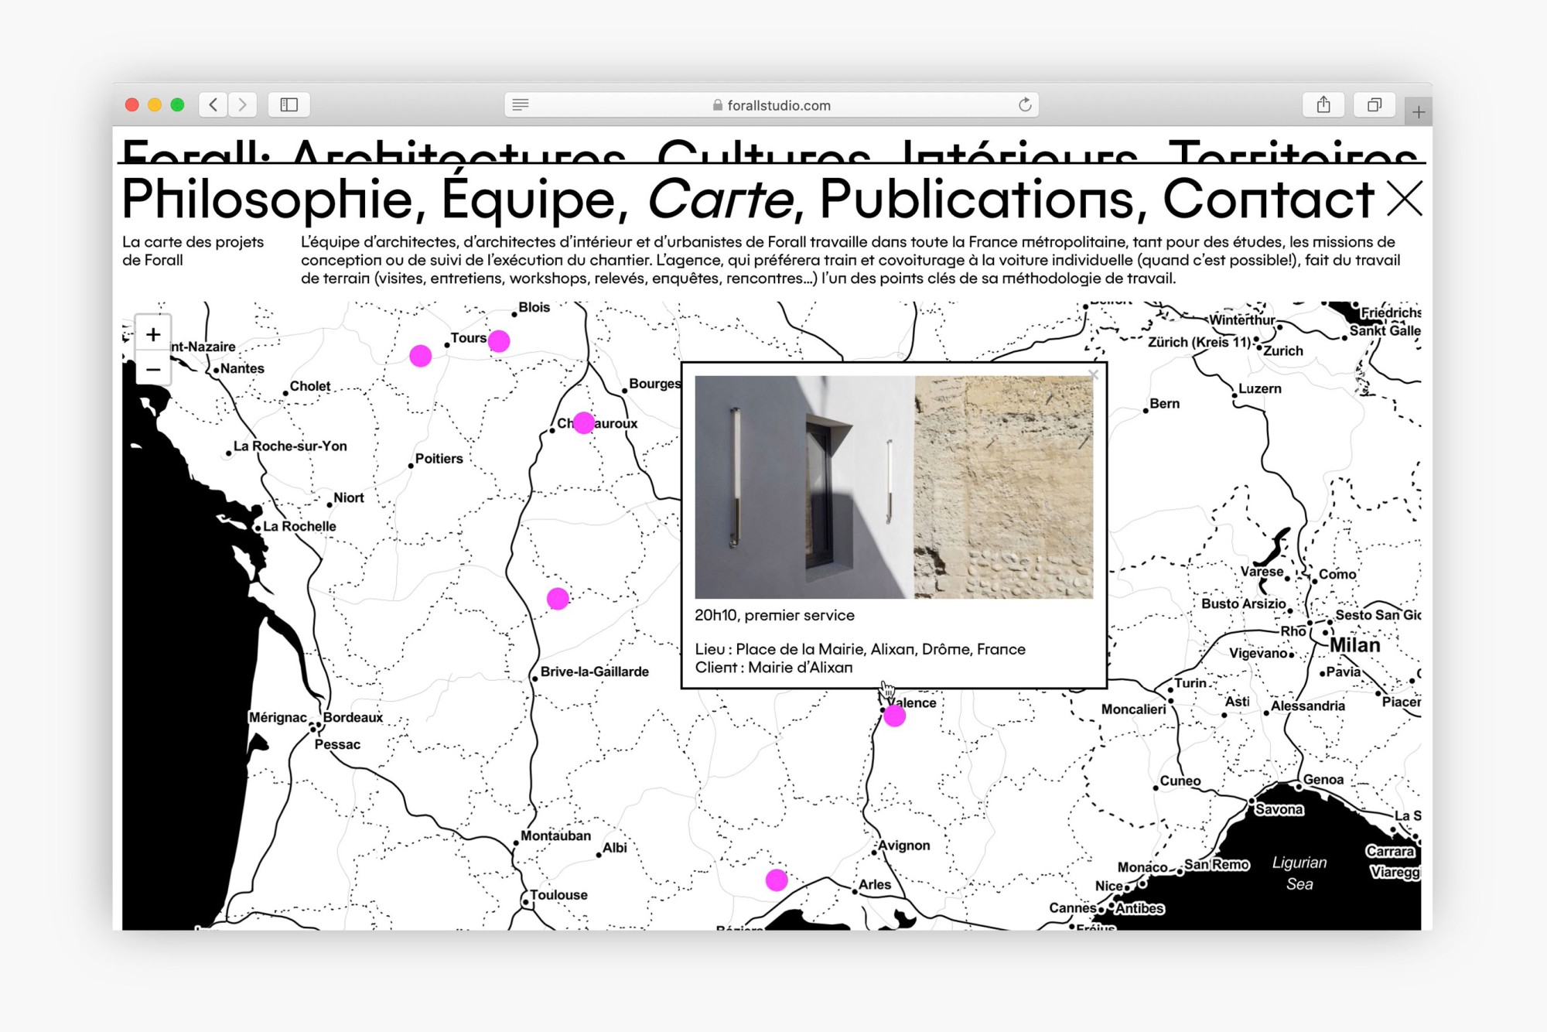The height and width of the screenshot is (1032, 1547).
Task: Click the map zoom out minus button
Action: point(153,369)
